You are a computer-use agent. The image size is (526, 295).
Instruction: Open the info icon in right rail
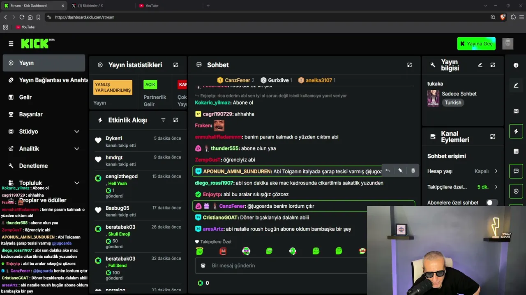tap(516, 65)
